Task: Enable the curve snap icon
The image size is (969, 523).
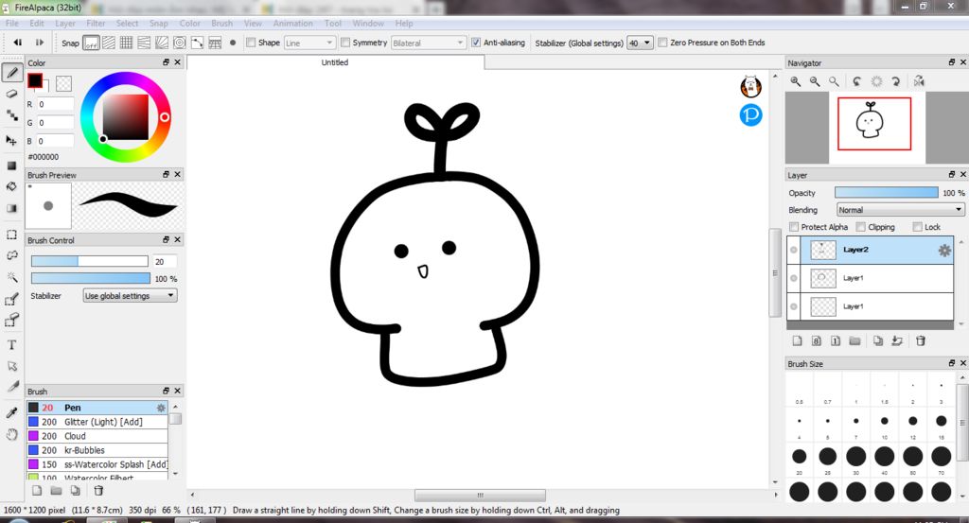Action: (x=197, y=43)
